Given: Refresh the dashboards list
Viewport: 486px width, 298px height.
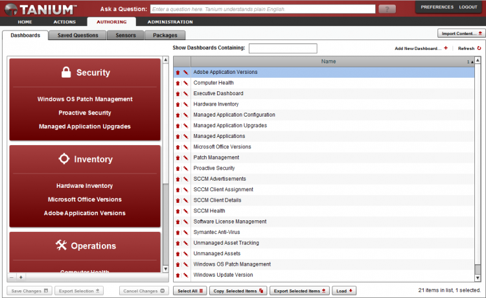Looking at the screenshot, I should pyautogui.click(x=469, y=49).
